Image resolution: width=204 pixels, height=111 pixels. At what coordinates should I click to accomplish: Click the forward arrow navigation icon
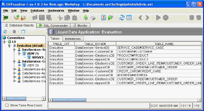[147, 17]
